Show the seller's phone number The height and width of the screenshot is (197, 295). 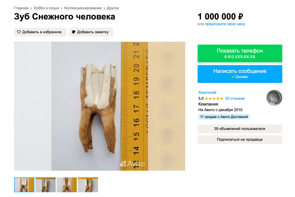point(240,53)
